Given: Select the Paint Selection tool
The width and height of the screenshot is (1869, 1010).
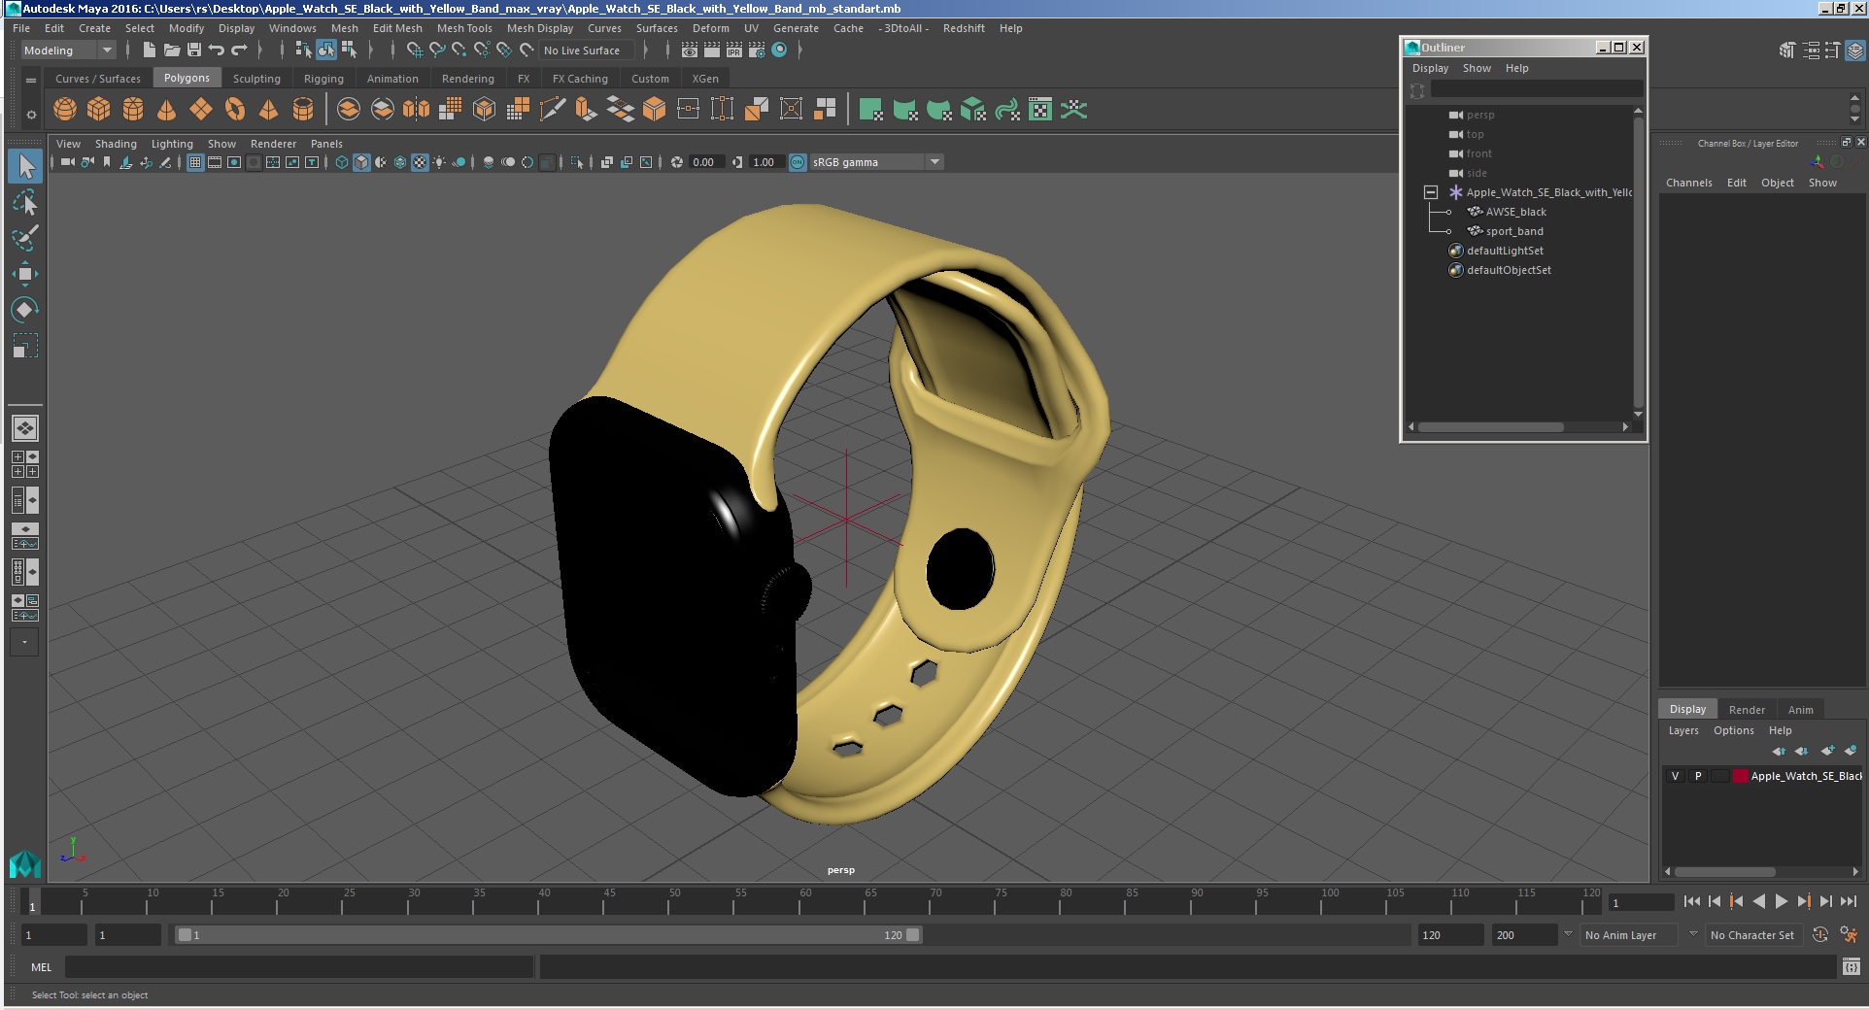Looking at the screenshot, I should 25,238.
